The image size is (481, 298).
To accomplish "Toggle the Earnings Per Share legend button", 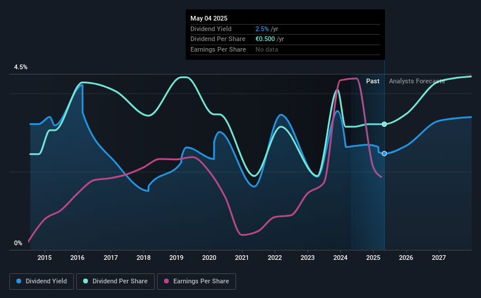I will tap(196, 282).
